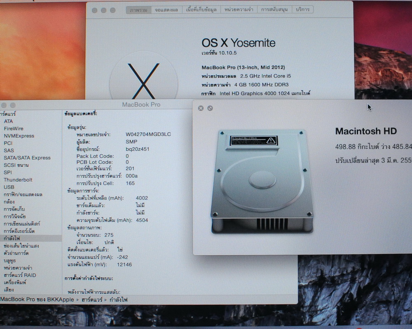Image resolution: width=412 pixels, height=329 pixels.
Task: Click the full charge capacity value 4504
Action: coord(142,220)
